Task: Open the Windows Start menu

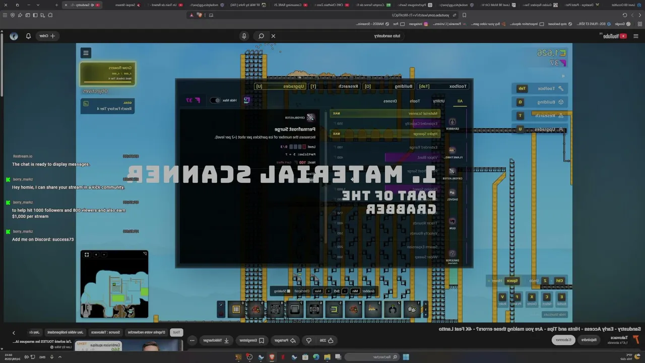Action: tap(406, 357)
